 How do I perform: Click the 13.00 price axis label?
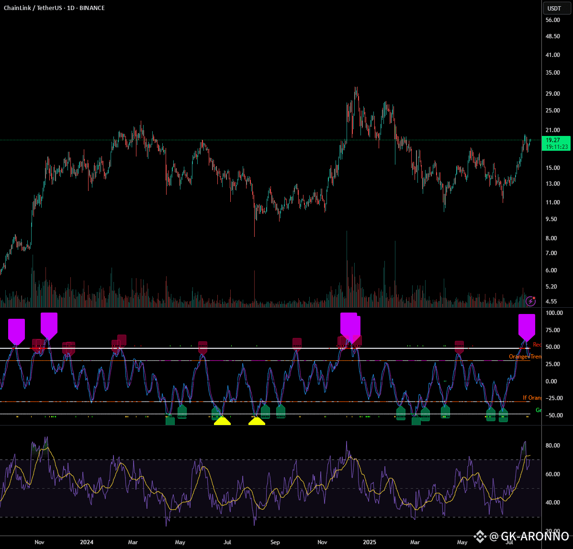(552, 184)
